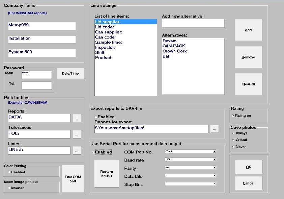This screenshot has height=199, width=284.
Task: Click browse button next to Reports path
Action: pyautogui.click(x=77, y=118)
